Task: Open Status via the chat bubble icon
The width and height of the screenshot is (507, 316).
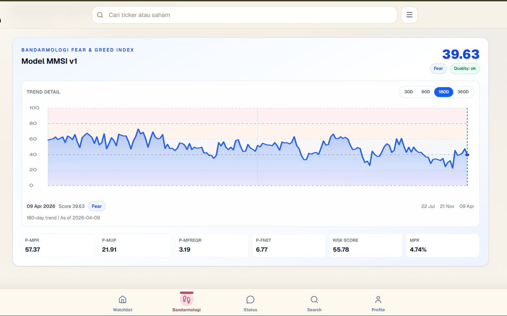Action: [x=250, y=300]
